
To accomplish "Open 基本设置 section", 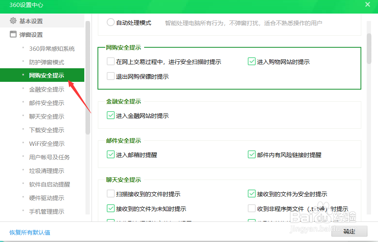I will click(42, 21).
